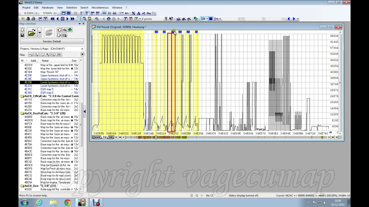Viewport: 369px width, 207px height.
Task: Open File Explorer from taskbar
Action: coord(53,203)
